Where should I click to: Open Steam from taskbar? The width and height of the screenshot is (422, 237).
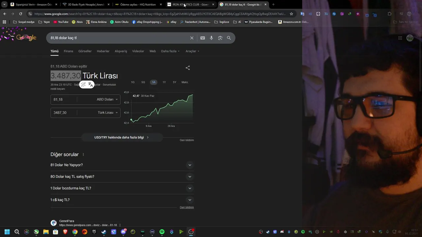coord(104,232)
